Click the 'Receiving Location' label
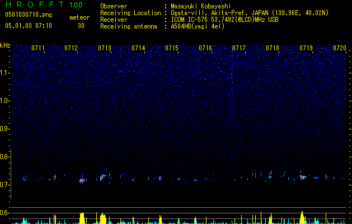Screen dimensions: 352x224 click(130, 13)
